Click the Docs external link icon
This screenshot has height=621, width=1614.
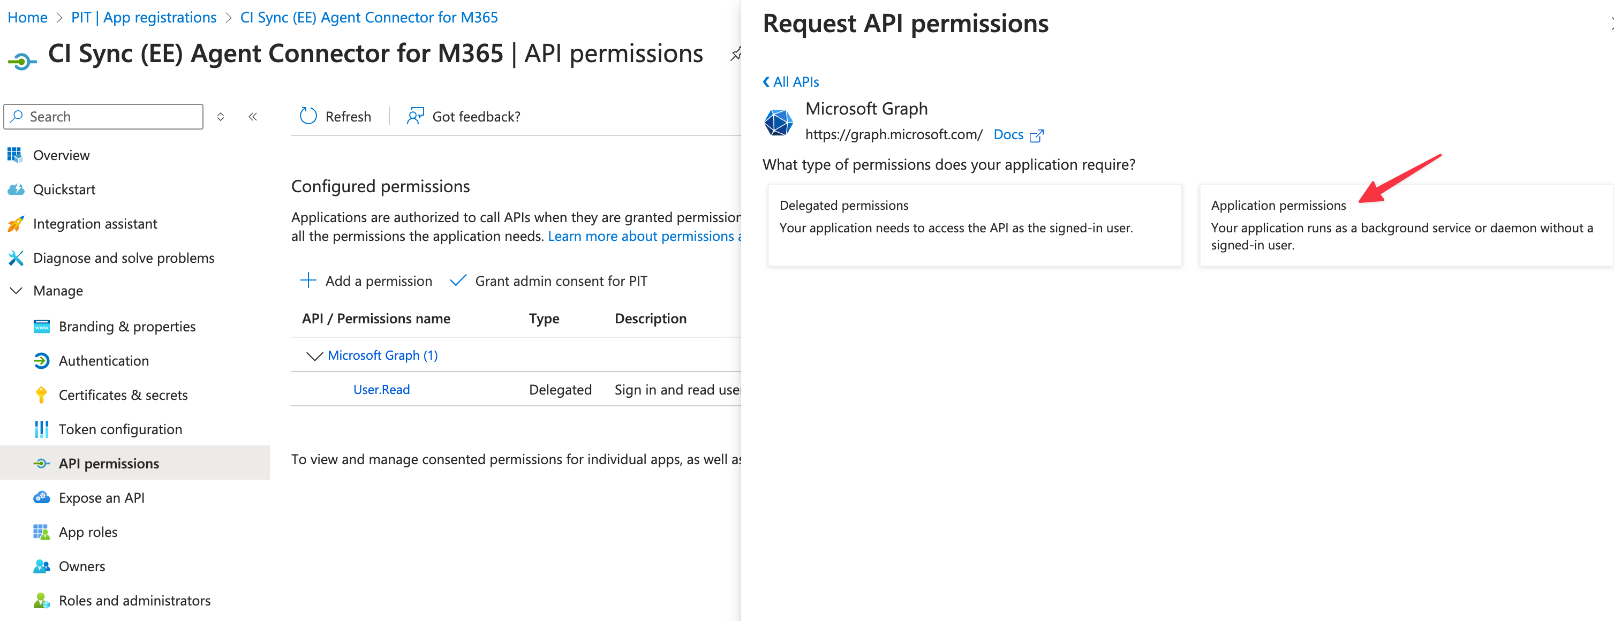pyautogui.click(x=1037, y=135)
